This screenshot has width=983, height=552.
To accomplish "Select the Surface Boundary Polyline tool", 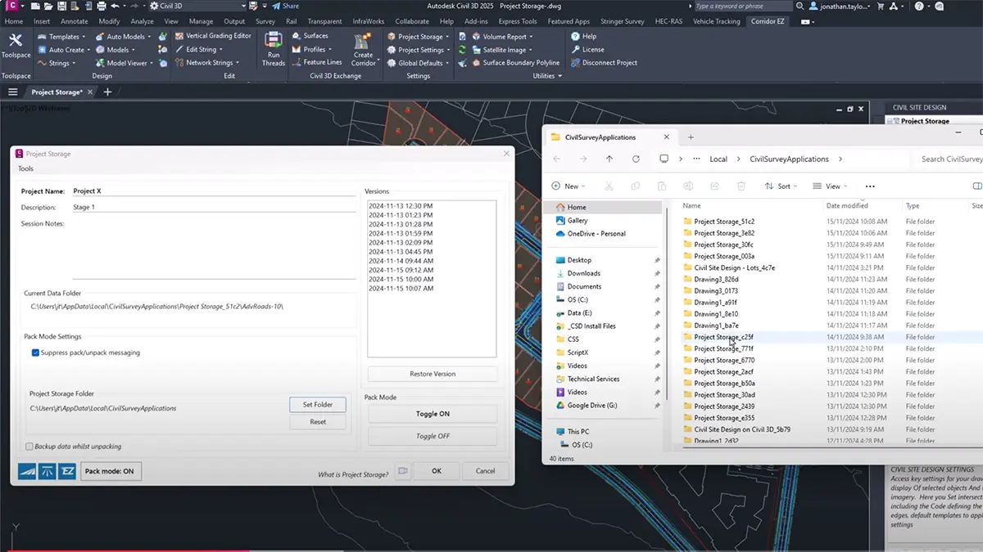I will pos(515,63).
